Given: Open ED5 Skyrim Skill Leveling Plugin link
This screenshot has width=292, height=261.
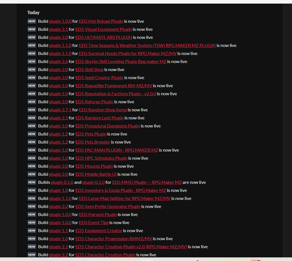Looking at the screenshot, I should click(x=121, y=61).
